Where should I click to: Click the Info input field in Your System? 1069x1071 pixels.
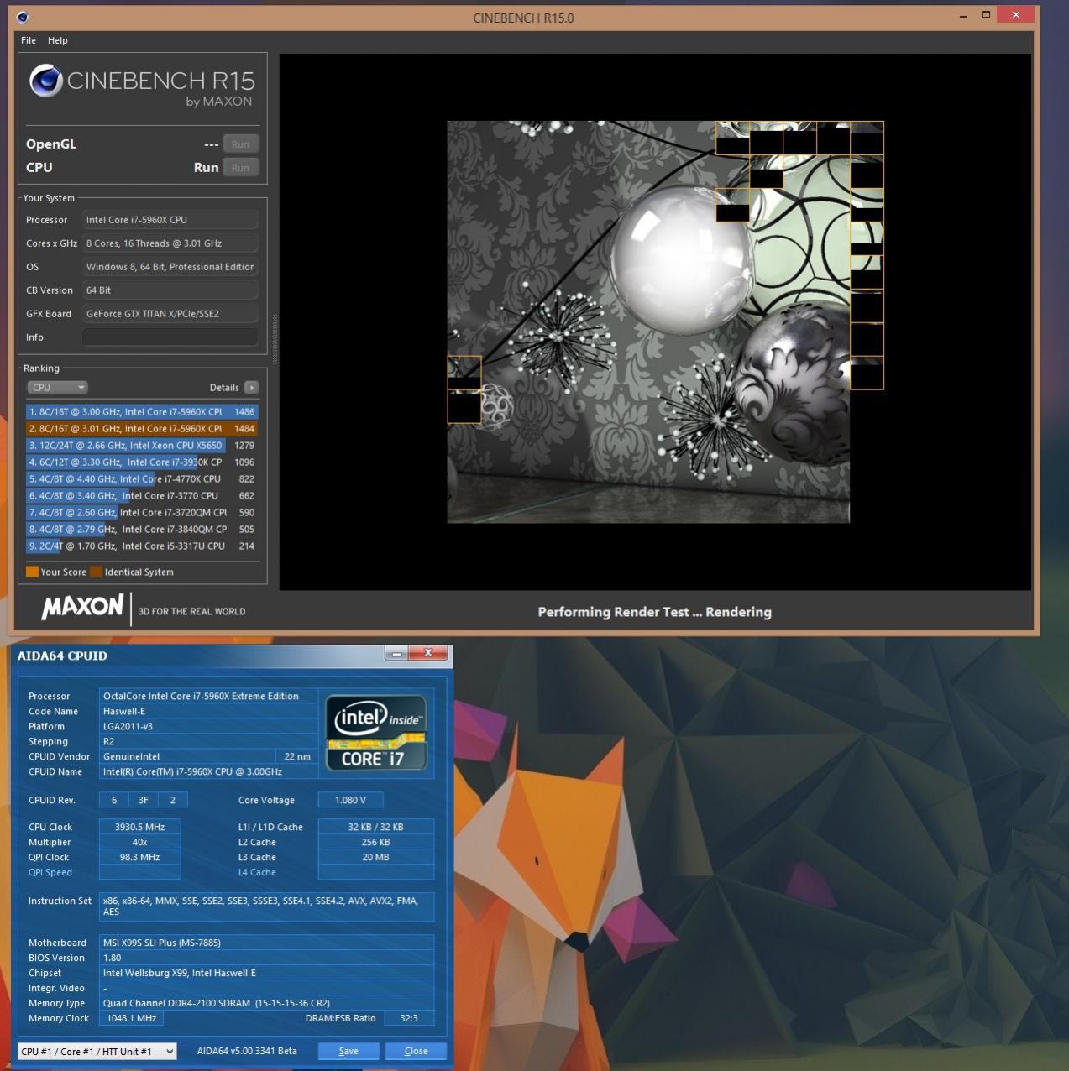170,337
